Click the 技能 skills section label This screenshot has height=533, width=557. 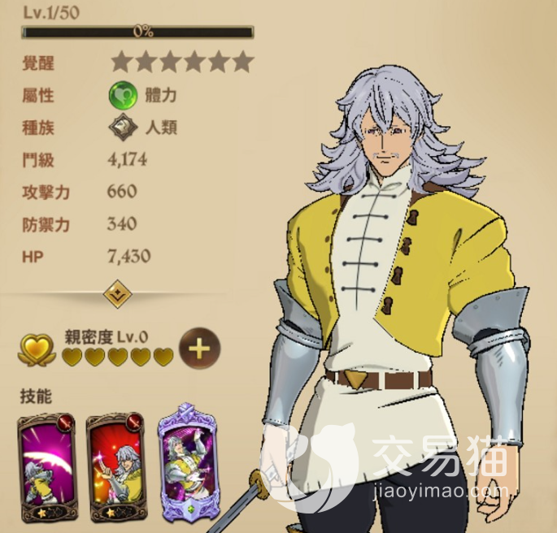point(37,396)
